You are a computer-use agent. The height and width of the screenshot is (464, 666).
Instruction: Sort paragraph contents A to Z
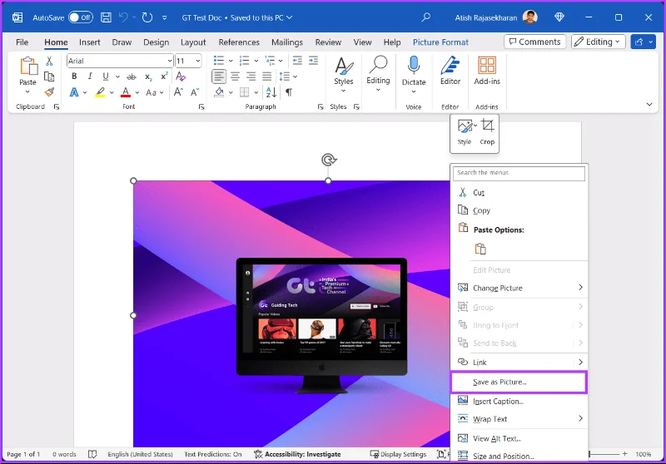(271, 92)
